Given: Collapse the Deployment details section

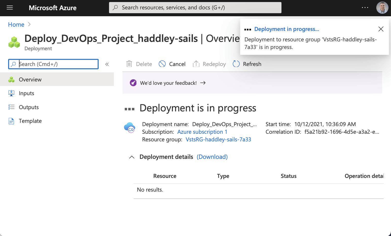Looking at the screenshot, I should (132, 157).
